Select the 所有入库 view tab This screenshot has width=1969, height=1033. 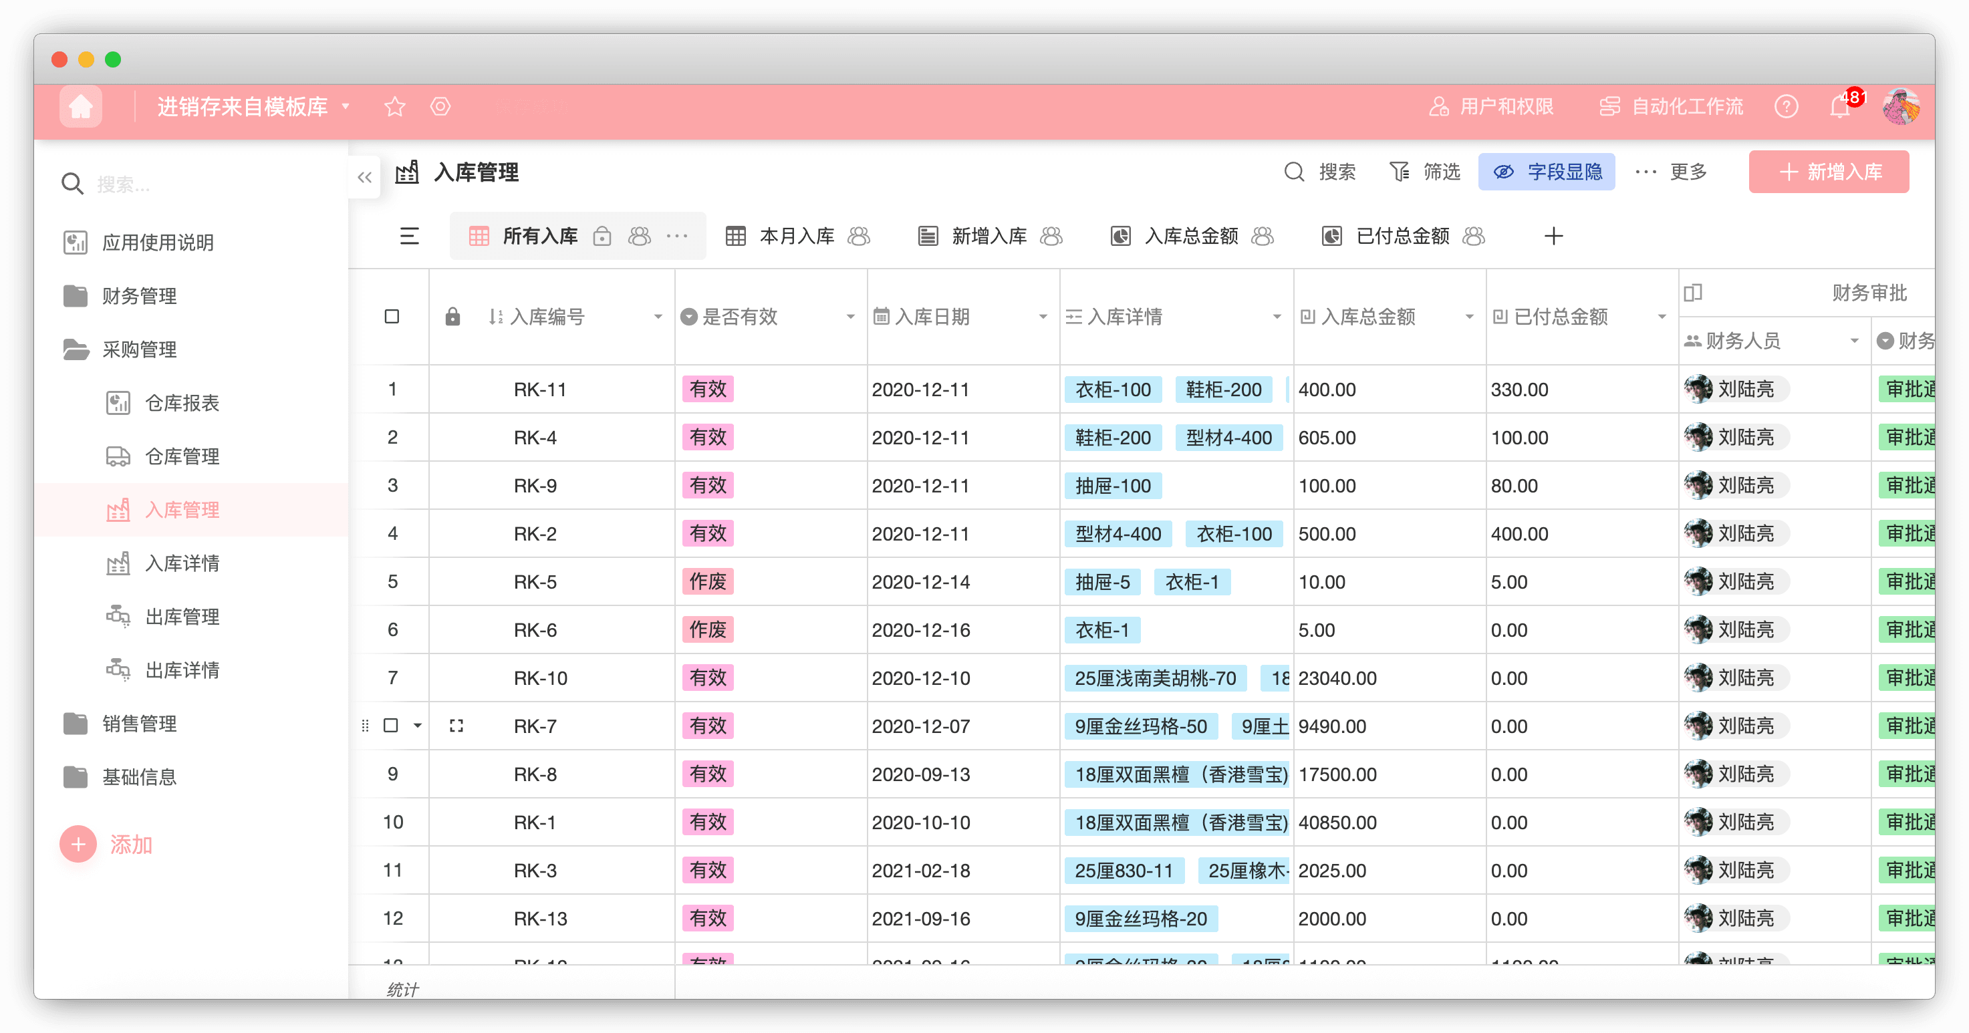(x=539, y=236)
